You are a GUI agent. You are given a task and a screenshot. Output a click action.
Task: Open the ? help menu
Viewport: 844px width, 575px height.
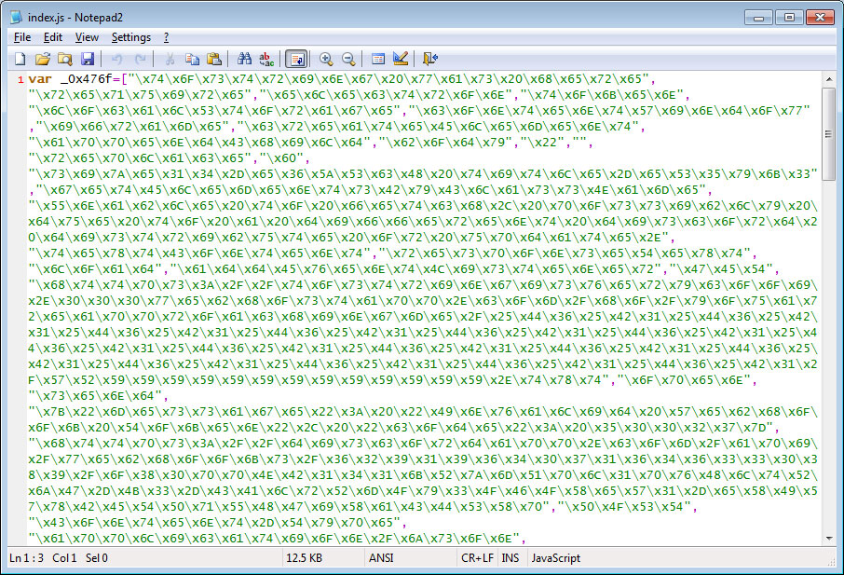[167, 37]
